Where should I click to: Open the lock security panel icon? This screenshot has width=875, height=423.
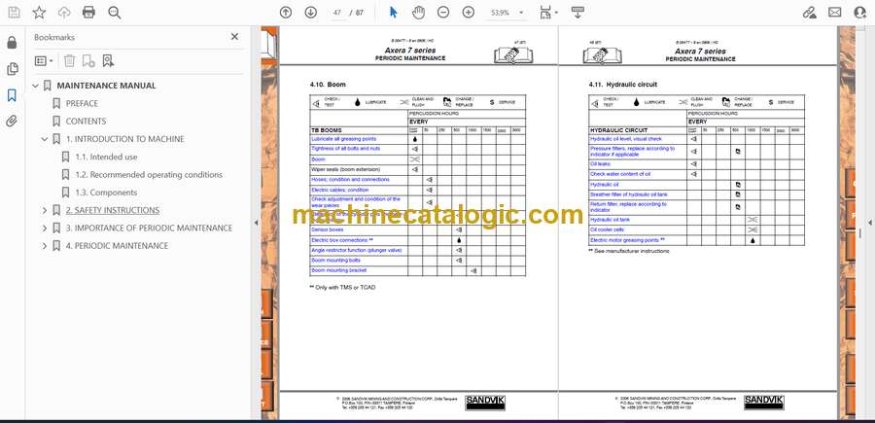(x=12, y=43)
